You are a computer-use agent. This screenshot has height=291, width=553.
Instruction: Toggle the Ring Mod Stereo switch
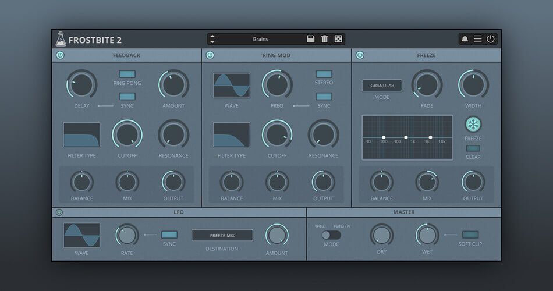(x=324, y=74)
